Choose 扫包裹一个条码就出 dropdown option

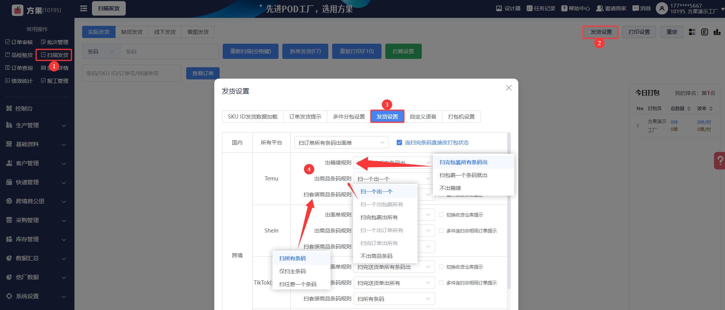point(463,175)
